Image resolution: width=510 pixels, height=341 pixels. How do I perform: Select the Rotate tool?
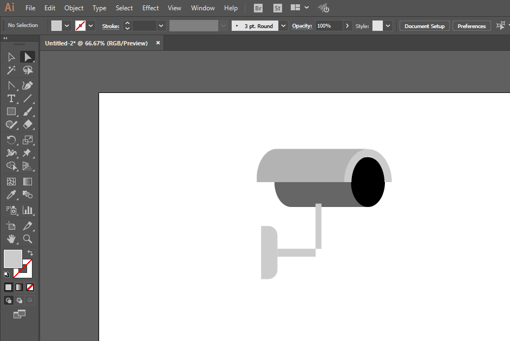(11, 140)
